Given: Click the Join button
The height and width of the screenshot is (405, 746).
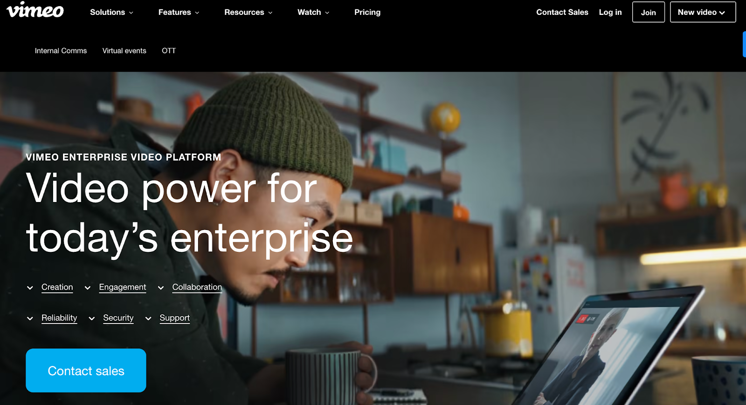Looking at the screenshot, I should click(648, 12).
